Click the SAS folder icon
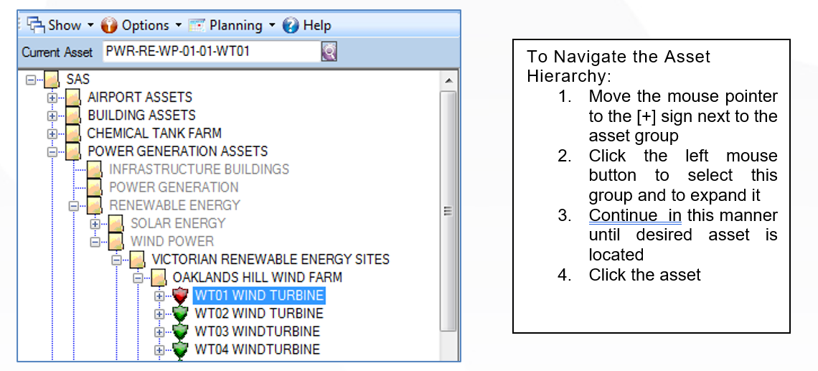The height and width of the screenshot is (371, 818). 51,80
